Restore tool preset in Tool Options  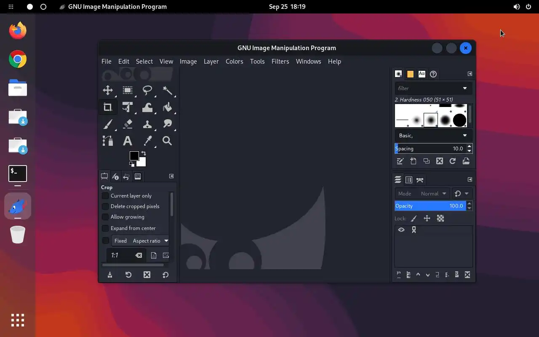(x=128, y=275)
